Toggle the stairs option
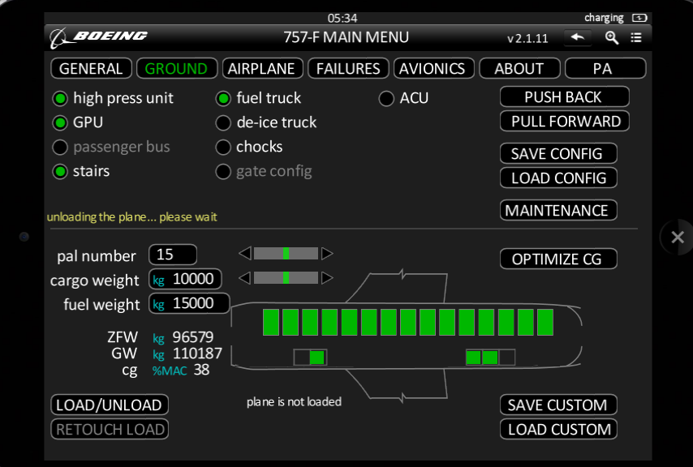The height and width of the screenshot is (467, 693). [x=60, y=171]
